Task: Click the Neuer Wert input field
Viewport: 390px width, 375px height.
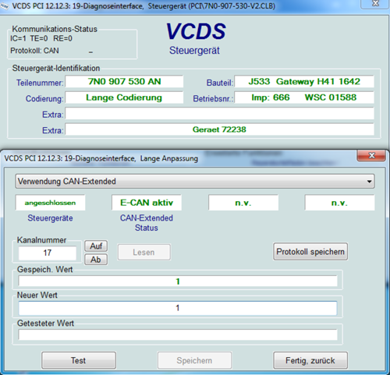Action: point(178,308)
